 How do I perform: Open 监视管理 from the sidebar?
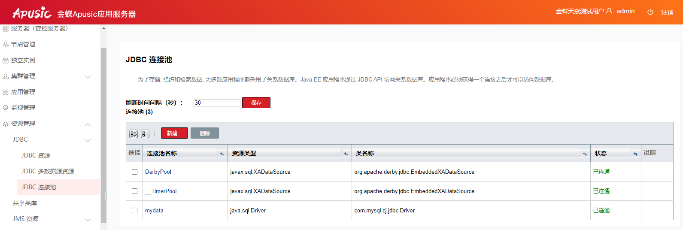(x=23, y=108)
